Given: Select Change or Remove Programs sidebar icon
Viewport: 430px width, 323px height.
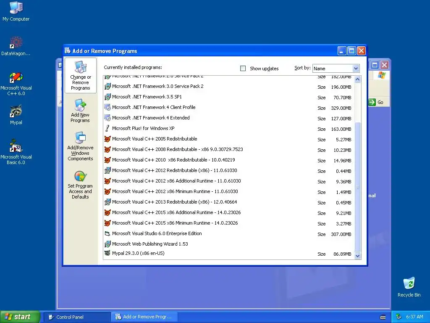Looking at the screenshot, I should 80,76.
